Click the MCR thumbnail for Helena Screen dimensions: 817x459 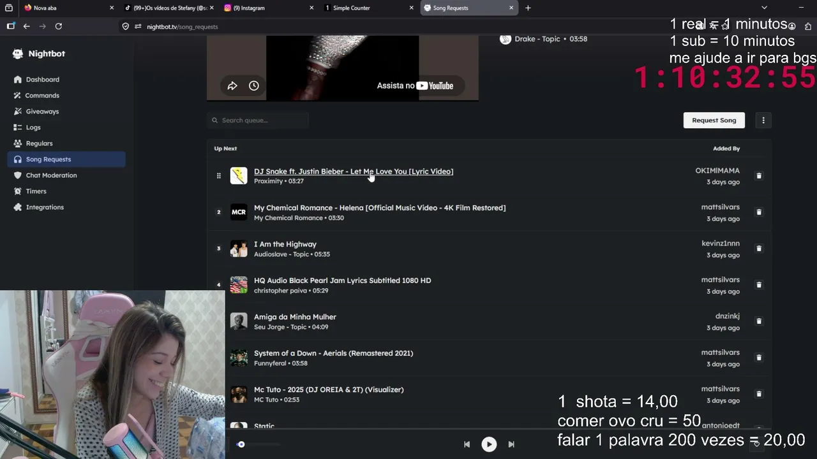[239, 212]
